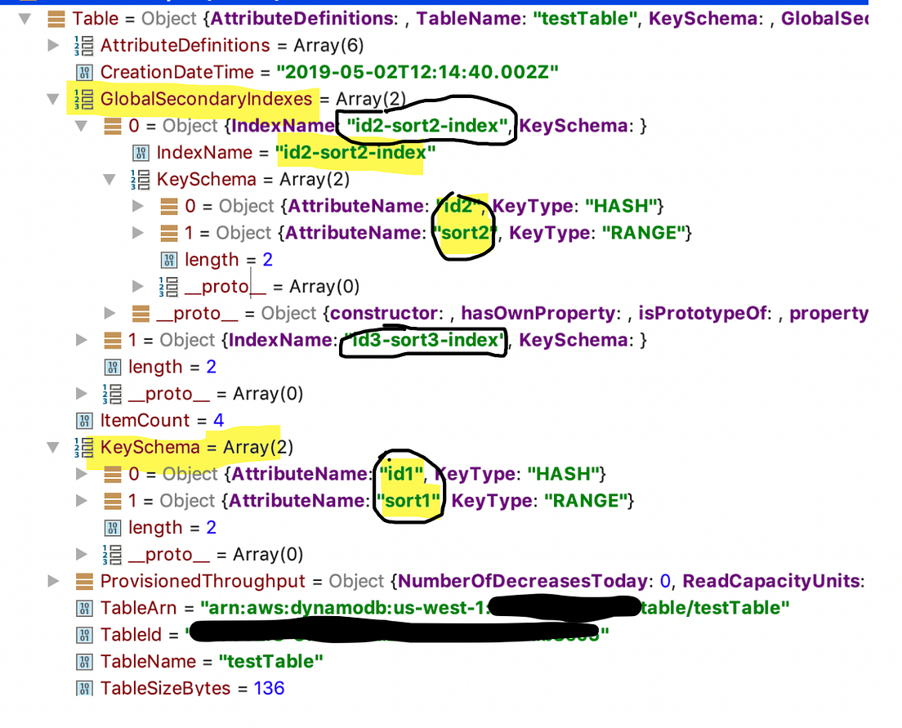
Task: Click the number value icon beside ItemCount
Action: pyautogui.click(x=85, y=420)
